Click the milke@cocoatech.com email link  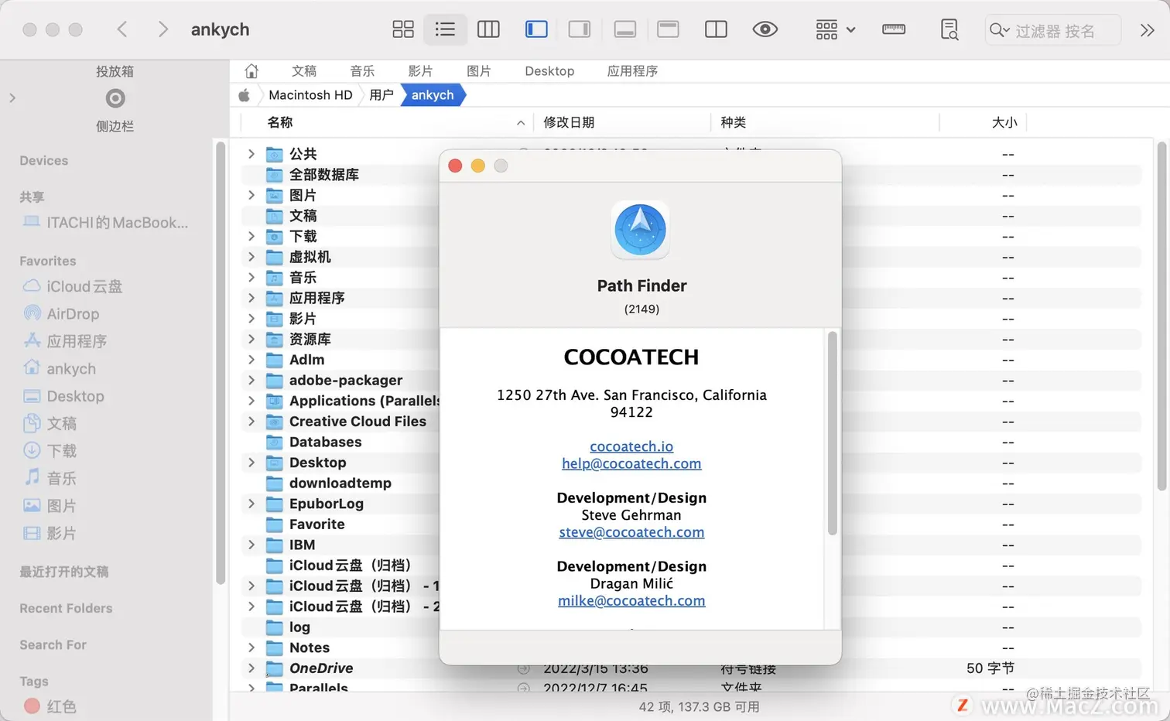pyautogui.click(x=631, y=600)
